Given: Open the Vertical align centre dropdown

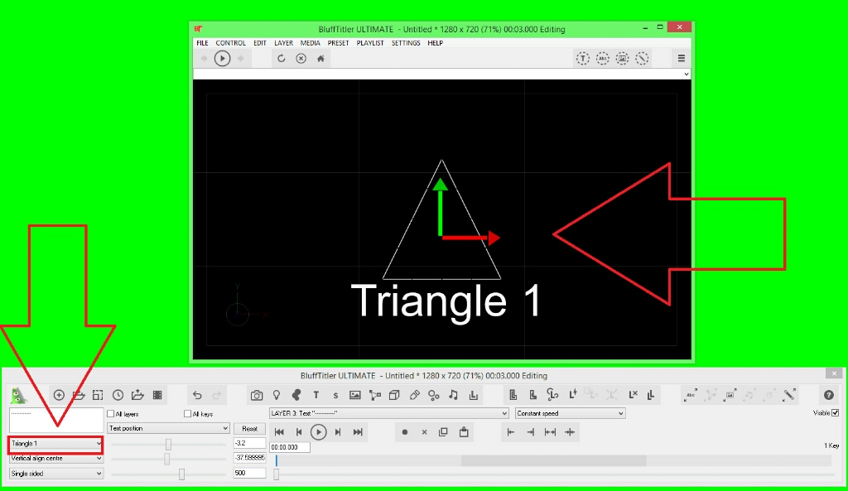Looking at the screenshot, I should click(55, 458).
